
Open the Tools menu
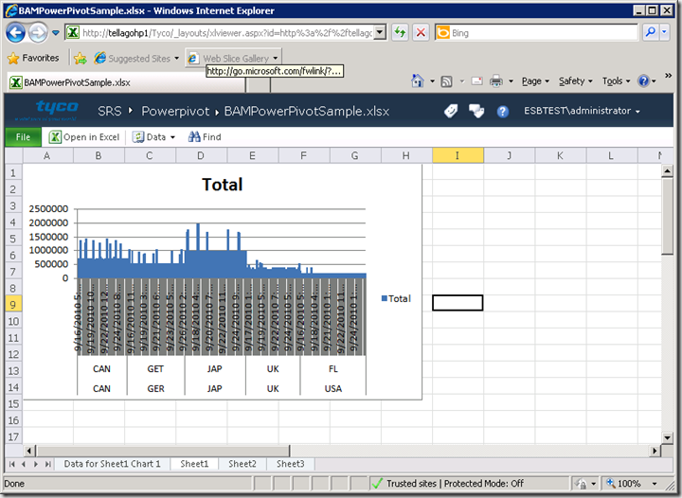tap(616, 81)
